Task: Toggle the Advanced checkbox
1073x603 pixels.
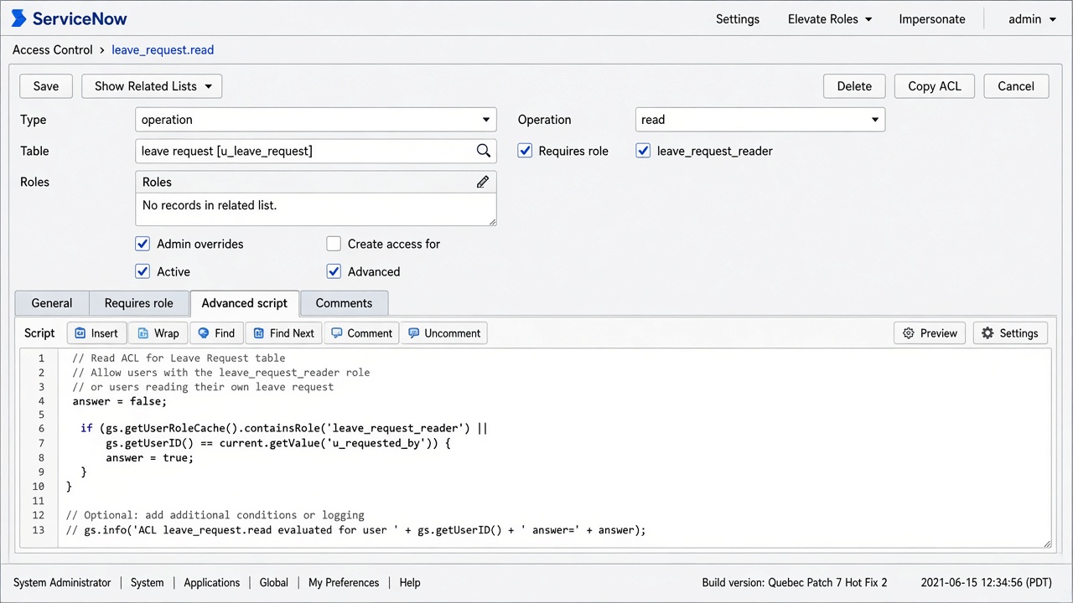Action: point(334,271)
